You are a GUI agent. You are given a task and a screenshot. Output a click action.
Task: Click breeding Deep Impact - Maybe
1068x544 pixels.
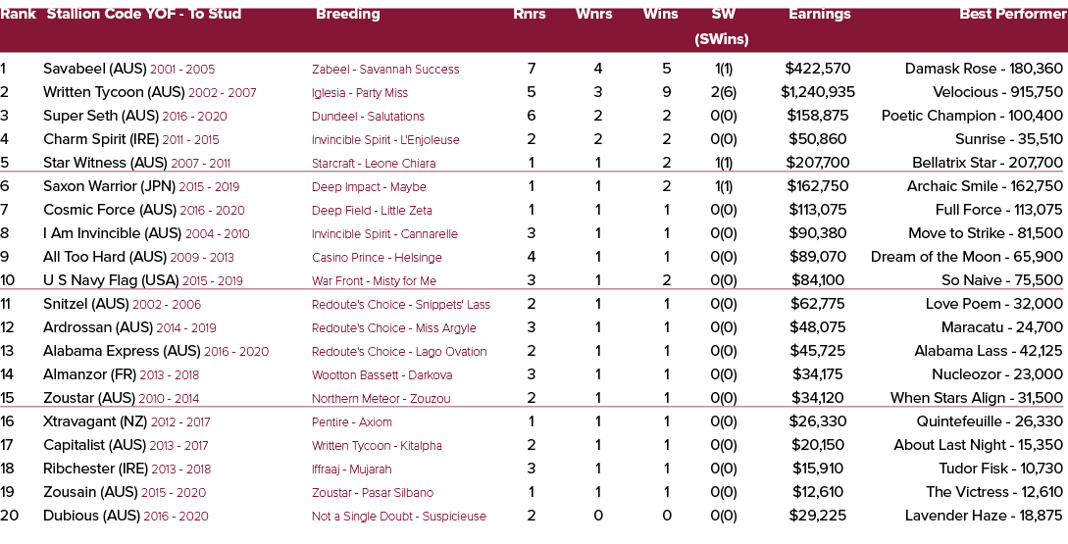pyautogui.click(x=369, y=187)
